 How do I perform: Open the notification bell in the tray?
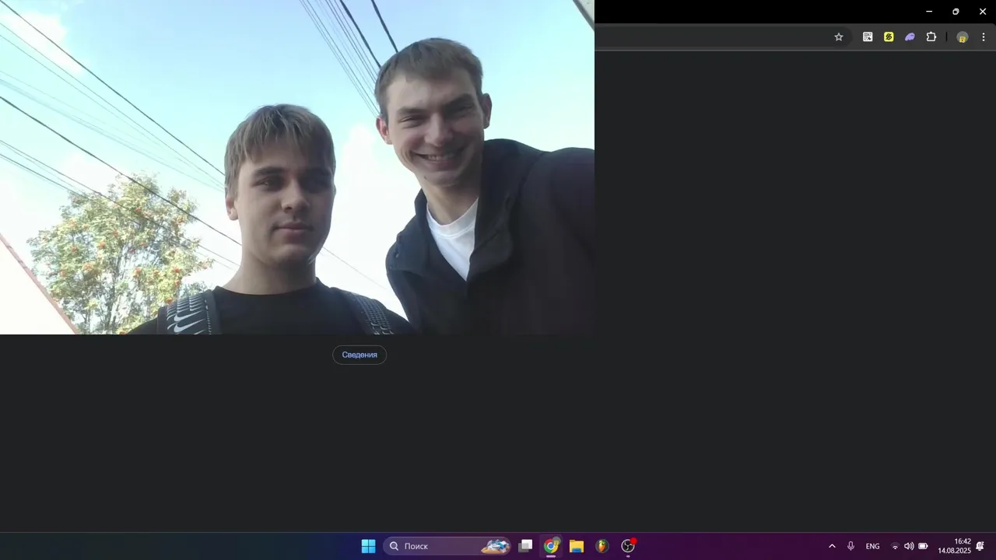pos(980,546)
